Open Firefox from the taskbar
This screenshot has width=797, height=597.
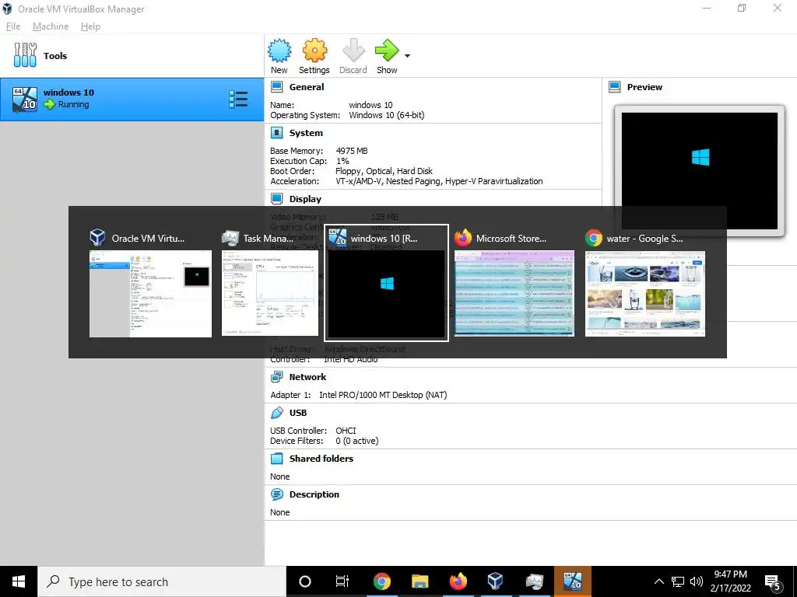pos(458,581)
